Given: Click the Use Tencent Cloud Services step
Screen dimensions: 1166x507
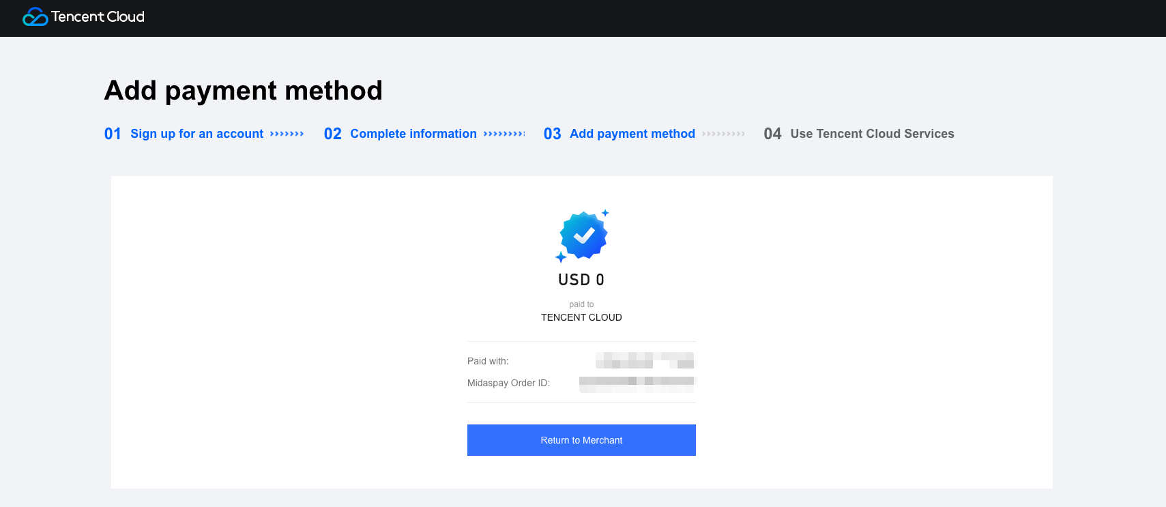Looking at the screenshot, I should (871, 134).
